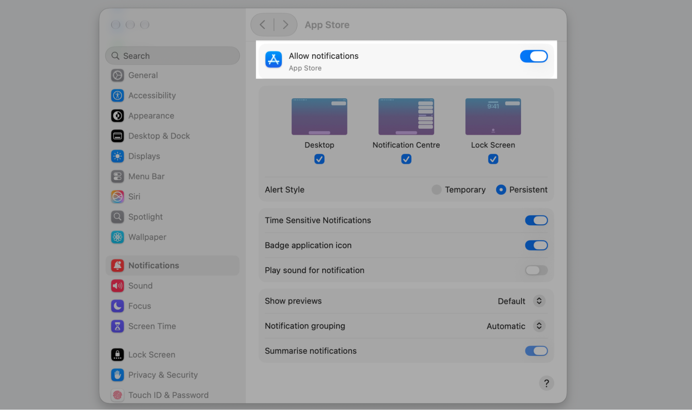
Task: Uncheck the Notification Centre checkbox
Action: click(x=406, y=159)
